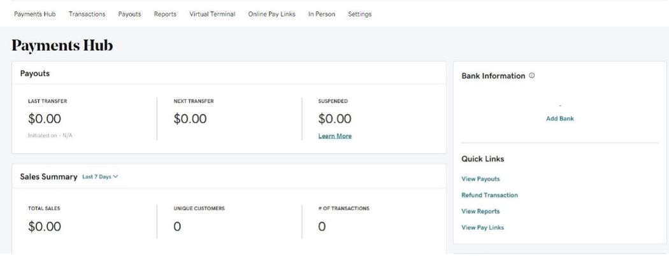The width and height of the screenshot is (669, 256).
Task: Switch to the Transactions tab
Action: point(87,14)
